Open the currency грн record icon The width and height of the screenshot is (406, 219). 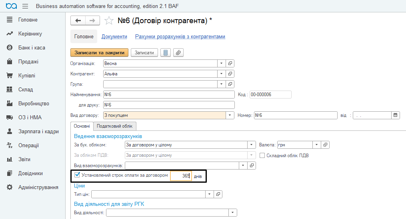click(x=325, y=145)
